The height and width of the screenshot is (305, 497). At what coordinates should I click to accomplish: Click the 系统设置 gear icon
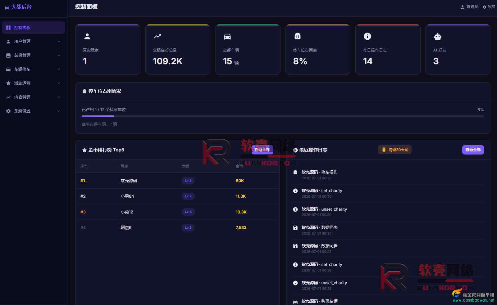(x=8, y=111)
